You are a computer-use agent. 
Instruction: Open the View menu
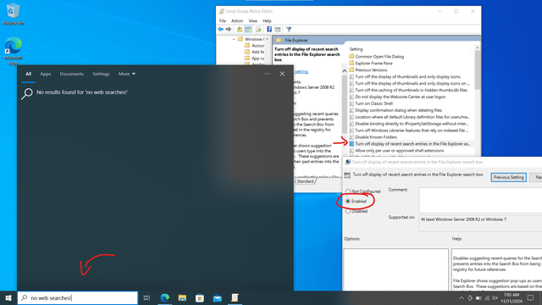click(x=253, y=20)
